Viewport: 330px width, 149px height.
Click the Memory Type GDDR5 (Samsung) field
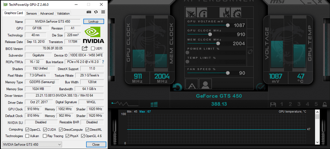click(x=42, y=82)
